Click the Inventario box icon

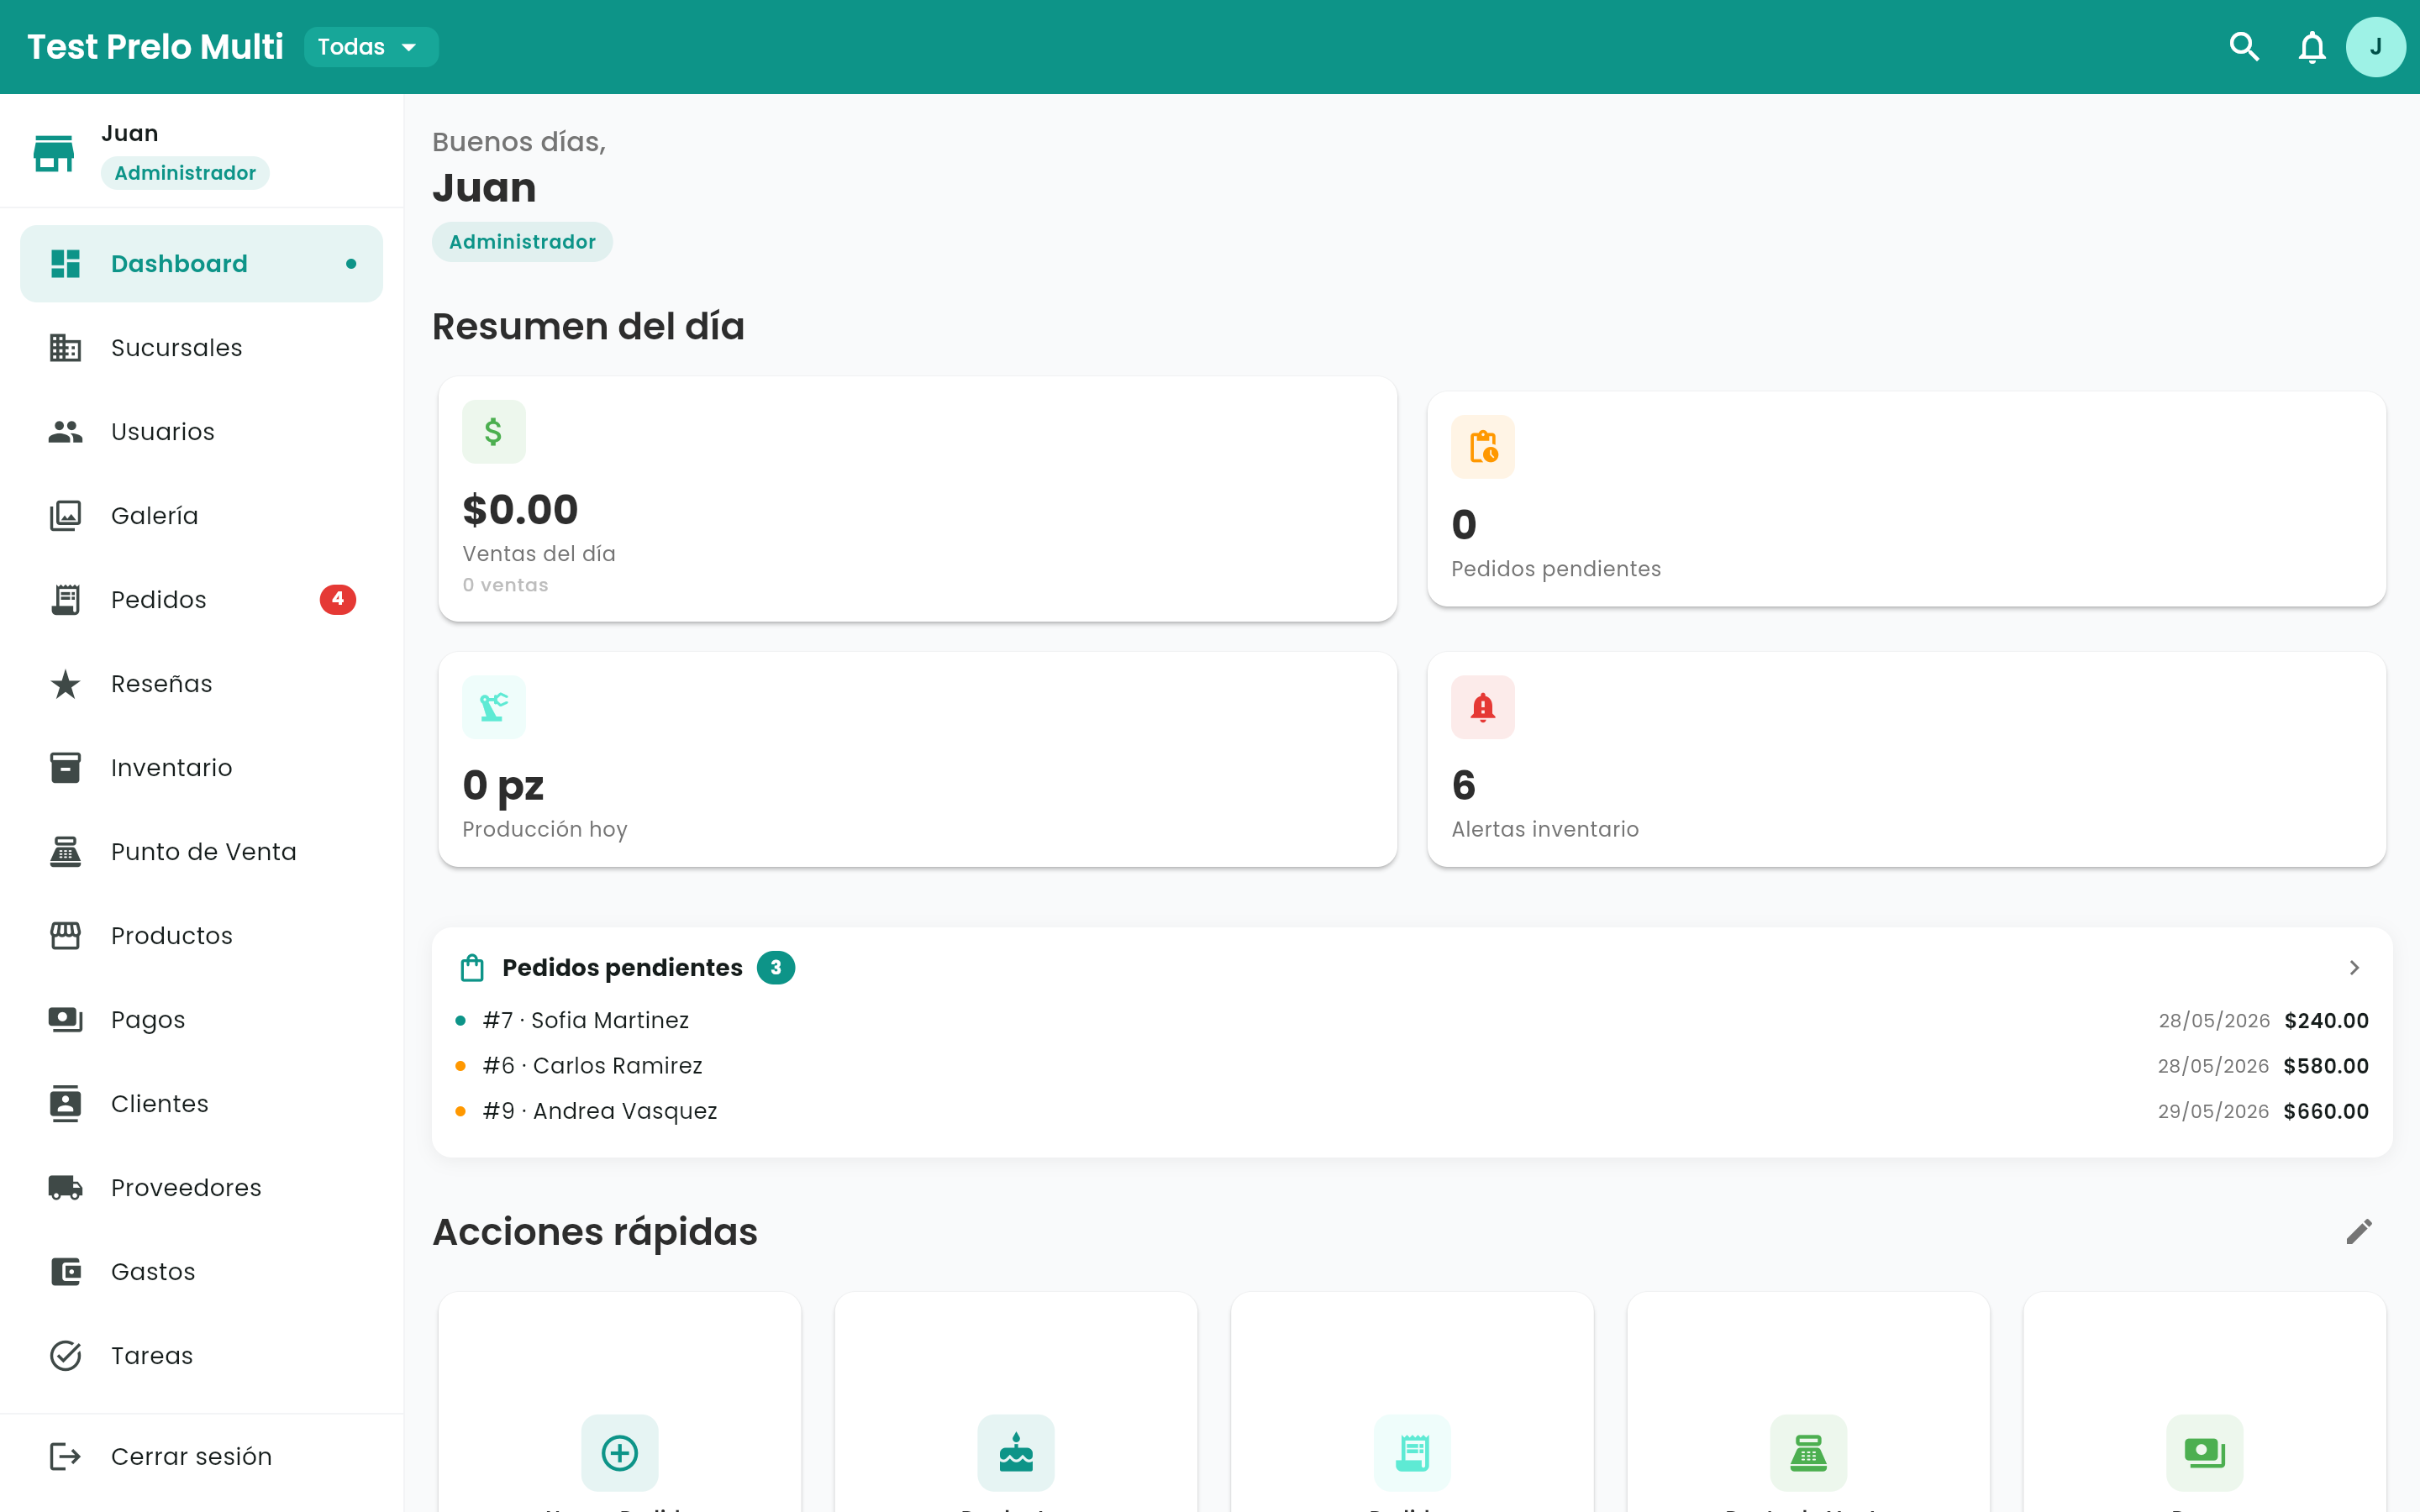pyautogui.click(x=66, y=768)
